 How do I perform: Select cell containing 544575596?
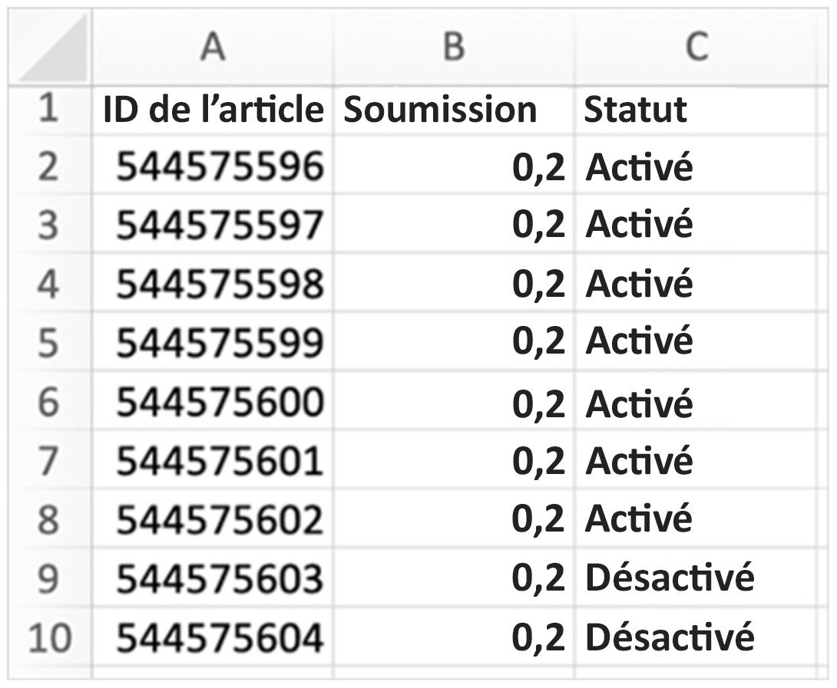[x=219, y=166]
